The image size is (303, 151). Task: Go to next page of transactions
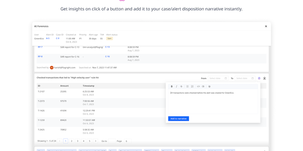point(95,141)
